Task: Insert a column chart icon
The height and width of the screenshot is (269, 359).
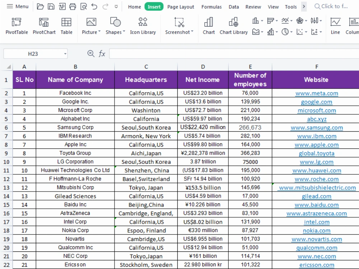Action: coord(256,21)
